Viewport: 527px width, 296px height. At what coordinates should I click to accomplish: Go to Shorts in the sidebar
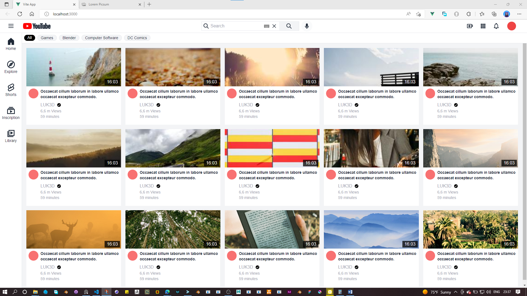pos(11,90)
